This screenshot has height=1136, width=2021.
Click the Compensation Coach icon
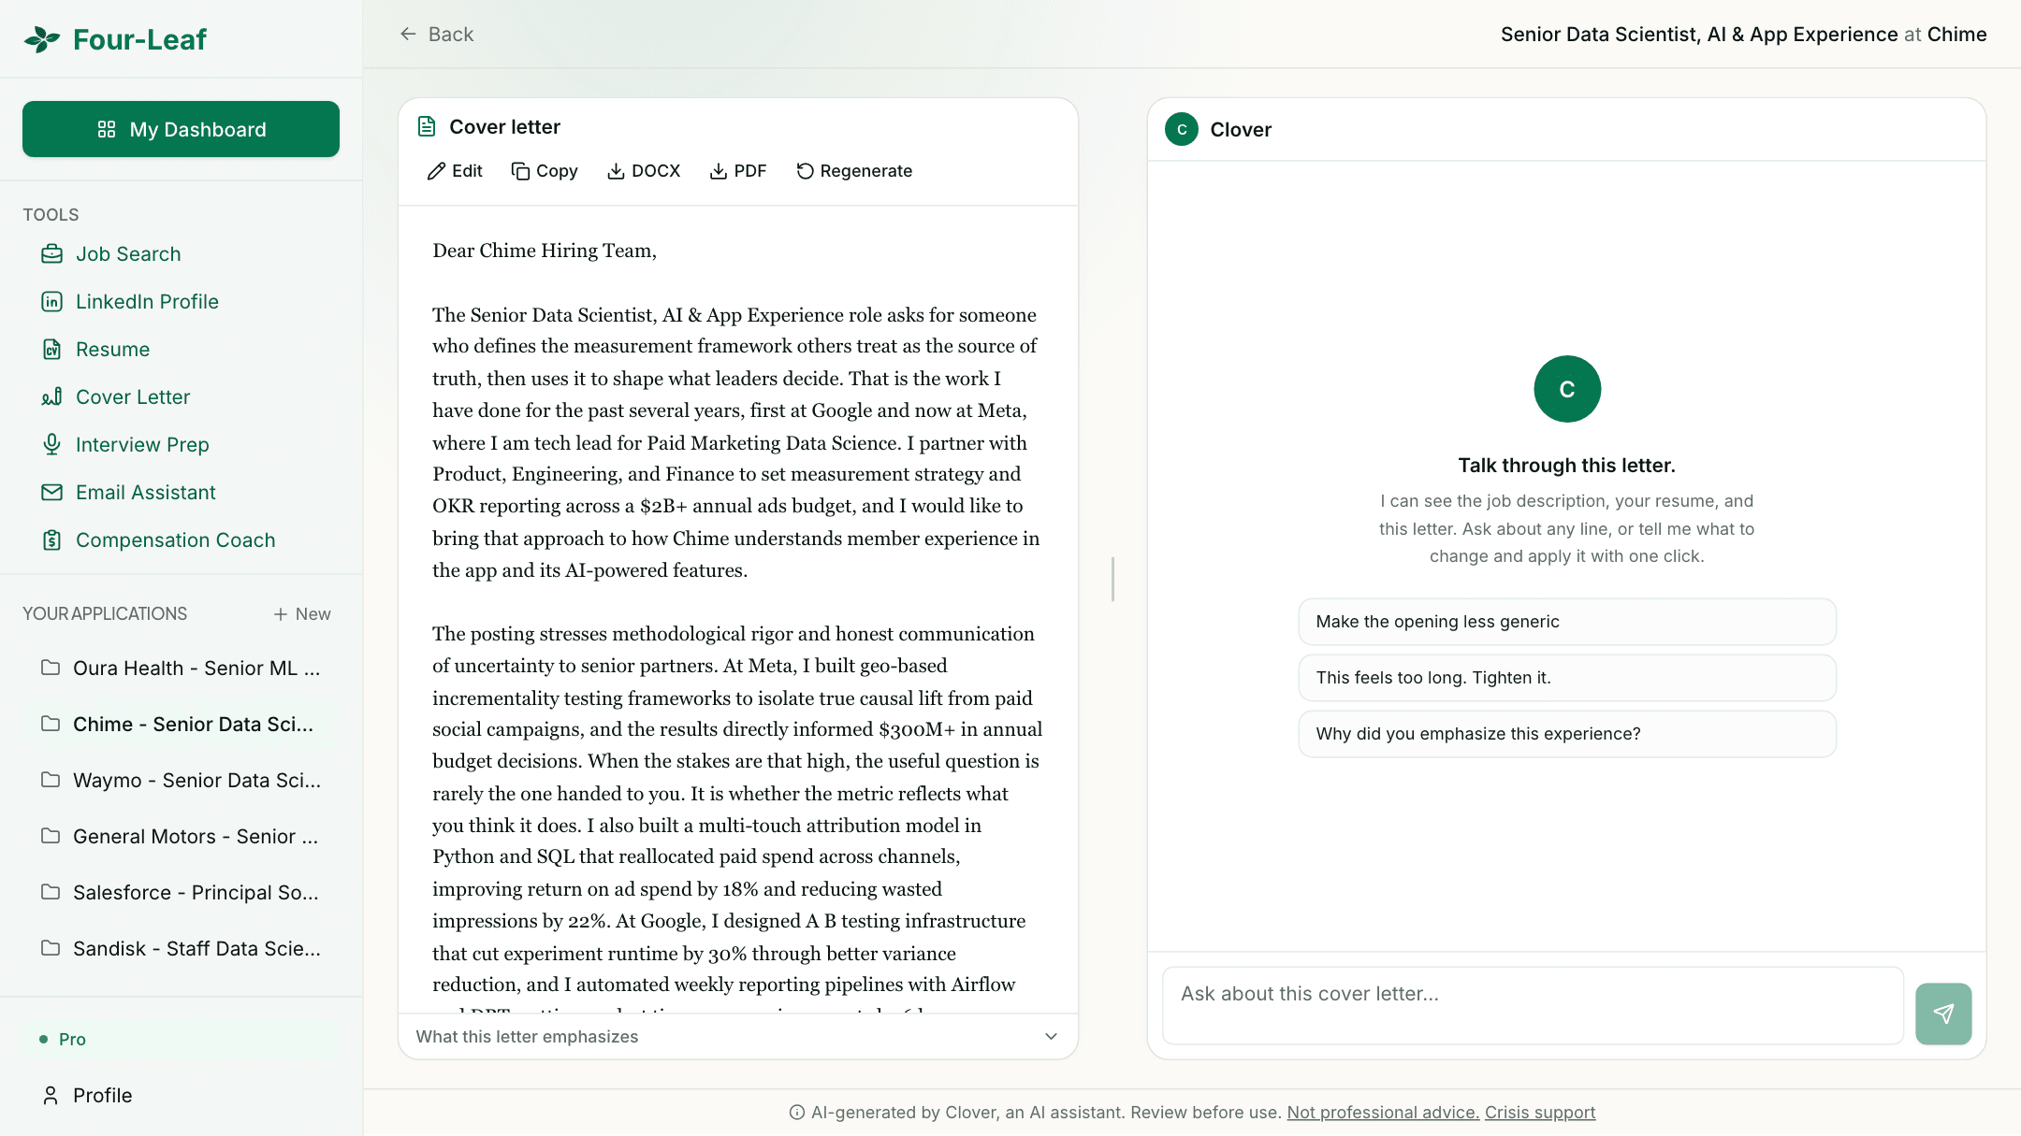click(x=52, y=540)
